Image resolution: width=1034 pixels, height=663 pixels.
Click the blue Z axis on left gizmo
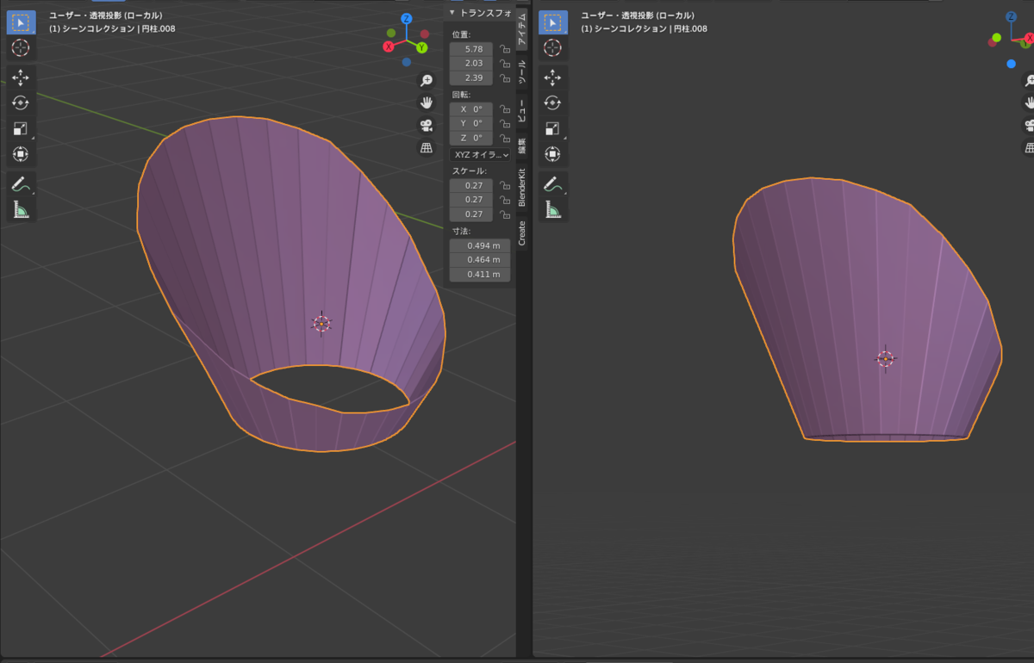click(x=407, y=18)
